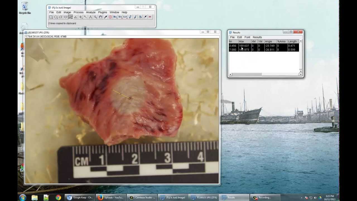The height and width of the screenshot is (201, 357).
Task: Open the Process menu
Action: 78,12
